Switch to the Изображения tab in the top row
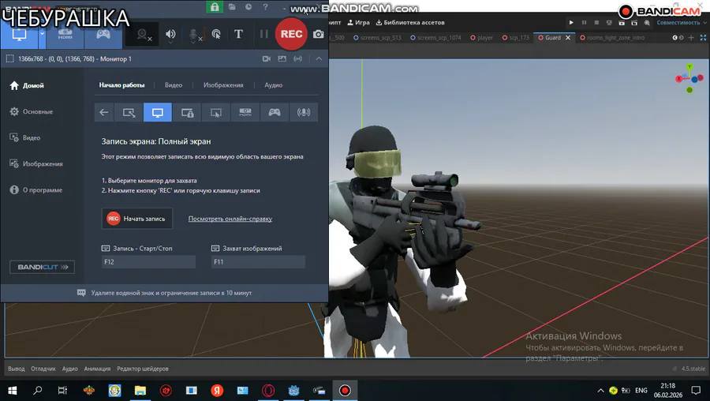 (223, 85)
